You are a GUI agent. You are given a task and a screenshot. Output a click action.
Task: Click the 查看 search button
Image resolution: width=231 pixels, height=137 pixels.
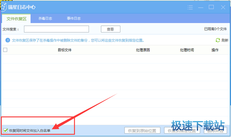pos(111,29)
